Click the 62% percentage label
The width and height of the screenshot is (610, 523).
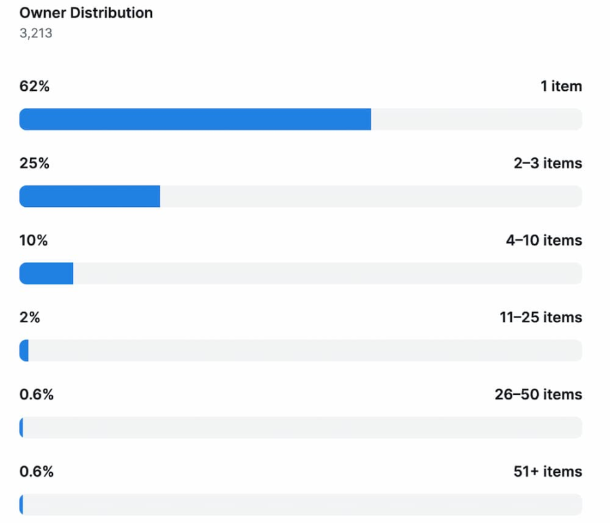tap(35, 86)
